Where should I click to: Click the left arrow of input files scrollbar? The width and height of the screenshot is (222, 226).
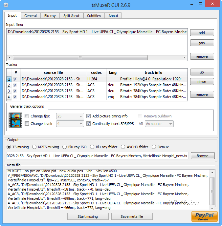[x=10, y=57]
